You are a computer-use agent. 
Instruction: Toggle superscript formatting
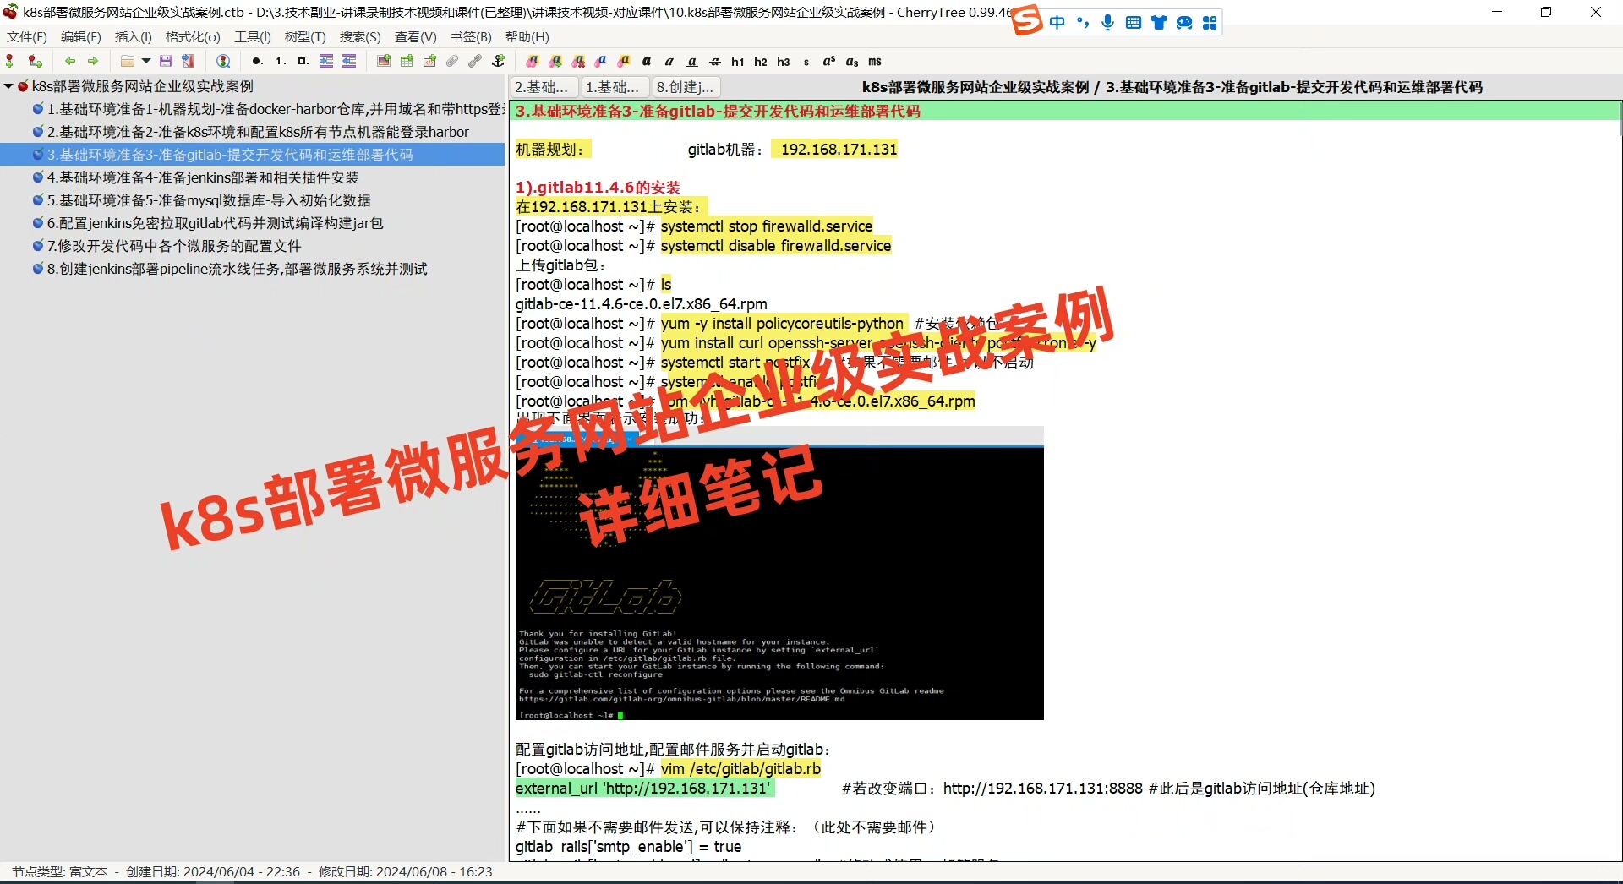click(829, 61)
